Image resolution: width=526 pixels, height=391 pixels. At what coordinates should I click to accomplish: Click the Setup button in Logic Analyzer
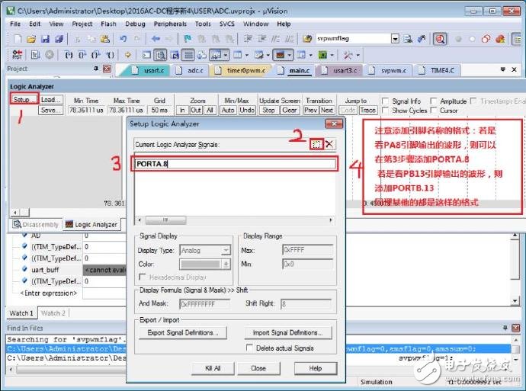click(x=24, y=100)
